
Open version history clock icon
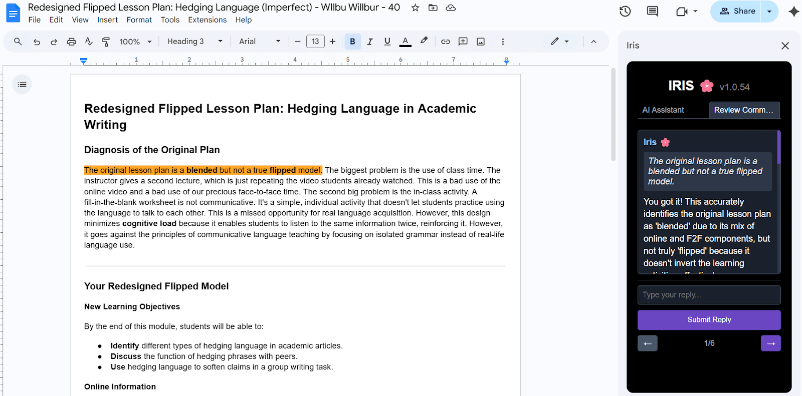[625, 11]
